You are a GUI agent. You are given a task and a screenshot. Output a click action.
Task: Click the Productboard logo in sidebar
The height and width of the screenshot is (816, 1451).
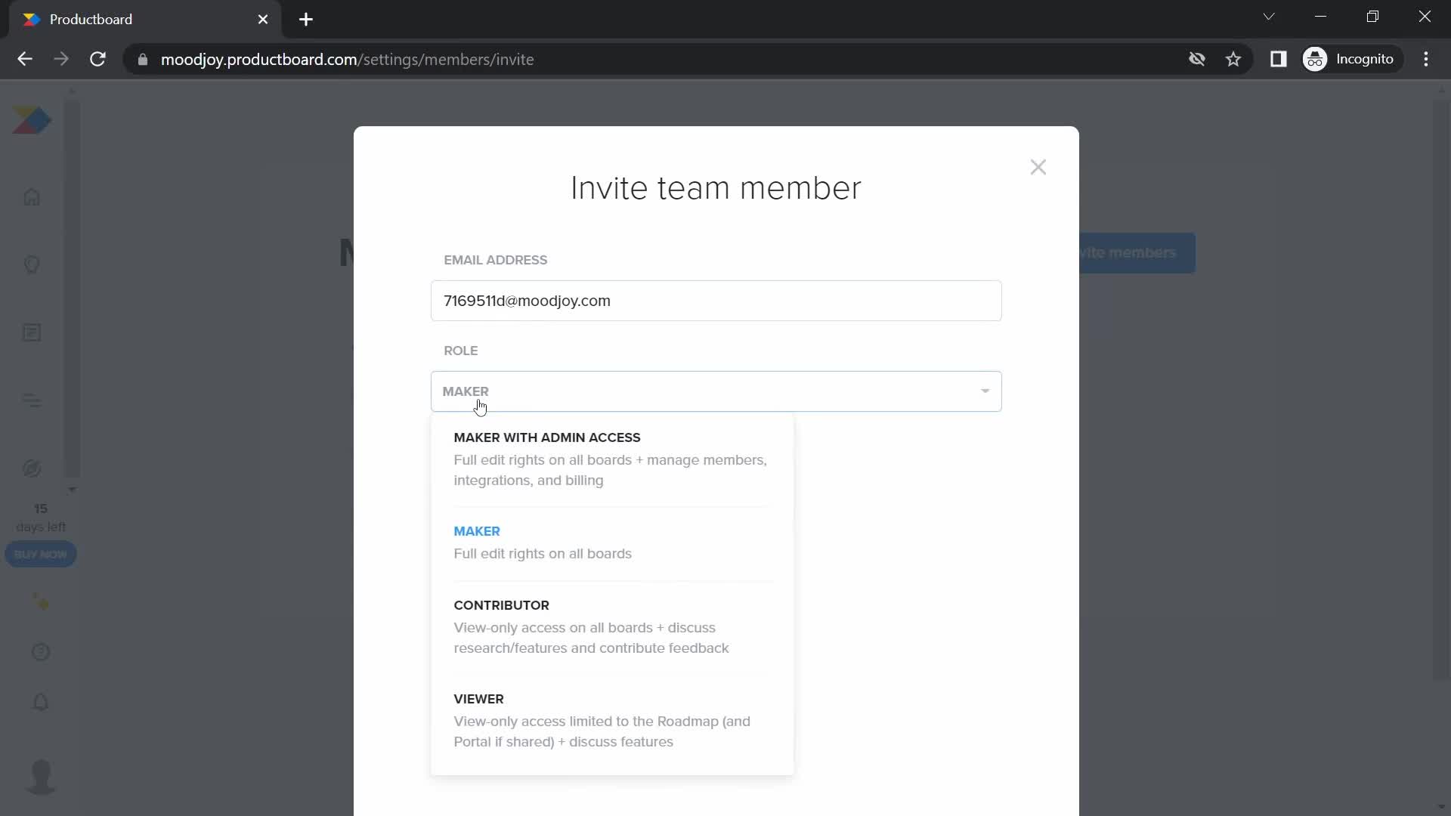[x=32, y=121]
